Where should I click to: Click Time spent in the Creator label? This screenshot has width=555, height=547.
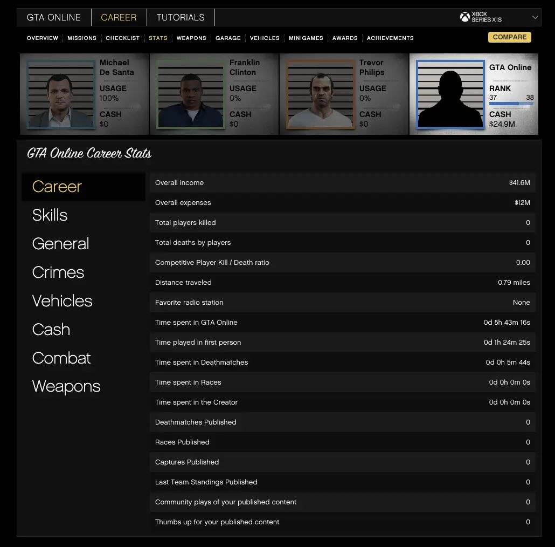[x=196, y=402]
